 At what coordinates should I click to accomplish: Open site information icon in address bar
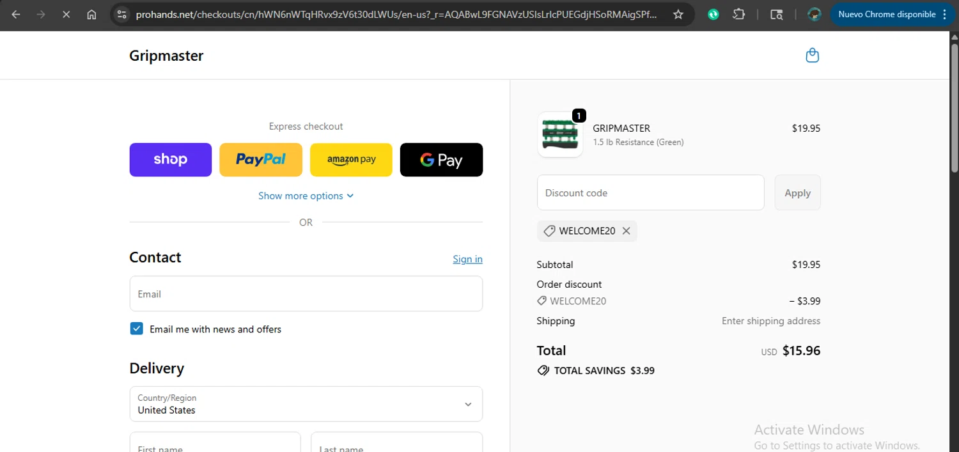click(x=123, y=14)
